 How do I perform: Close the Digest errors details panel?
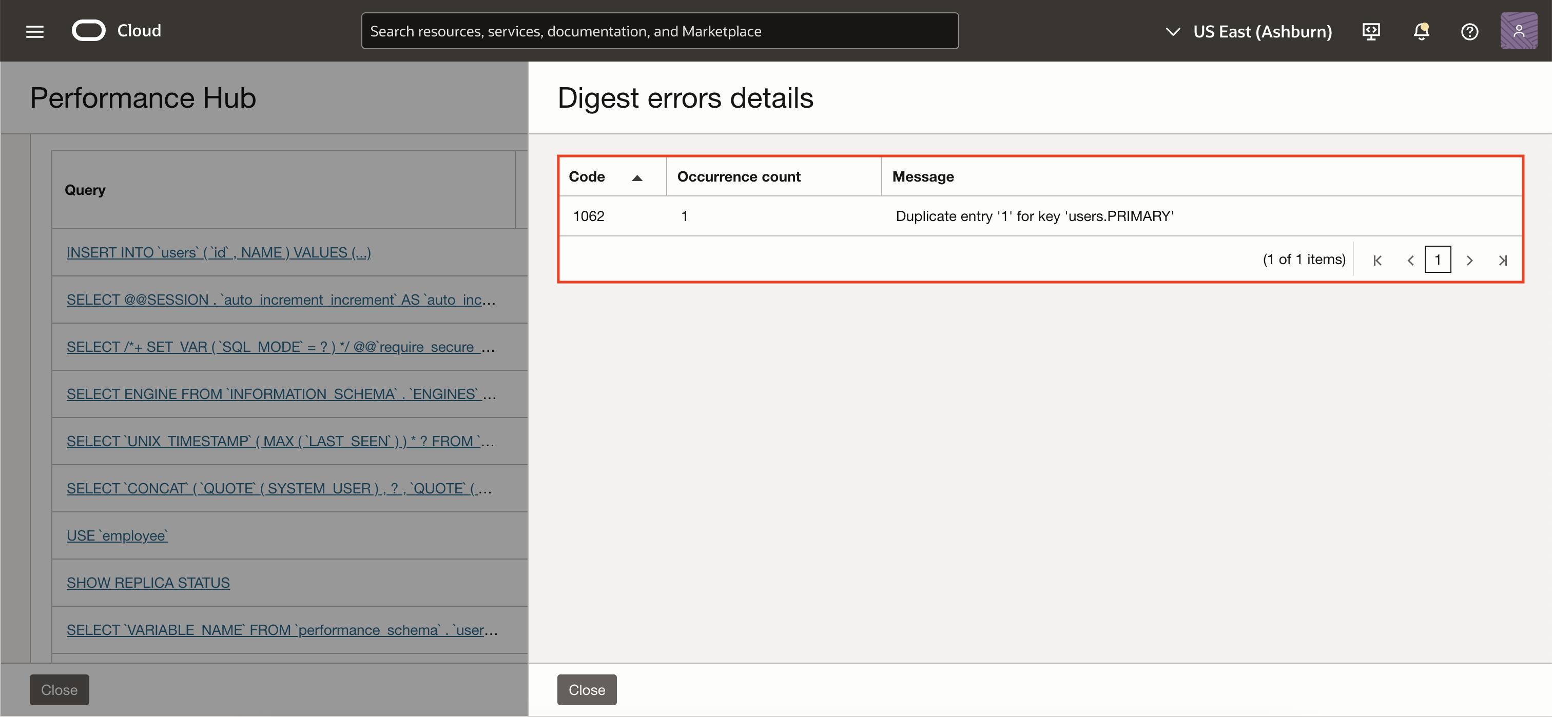click(x=586, y=689)
